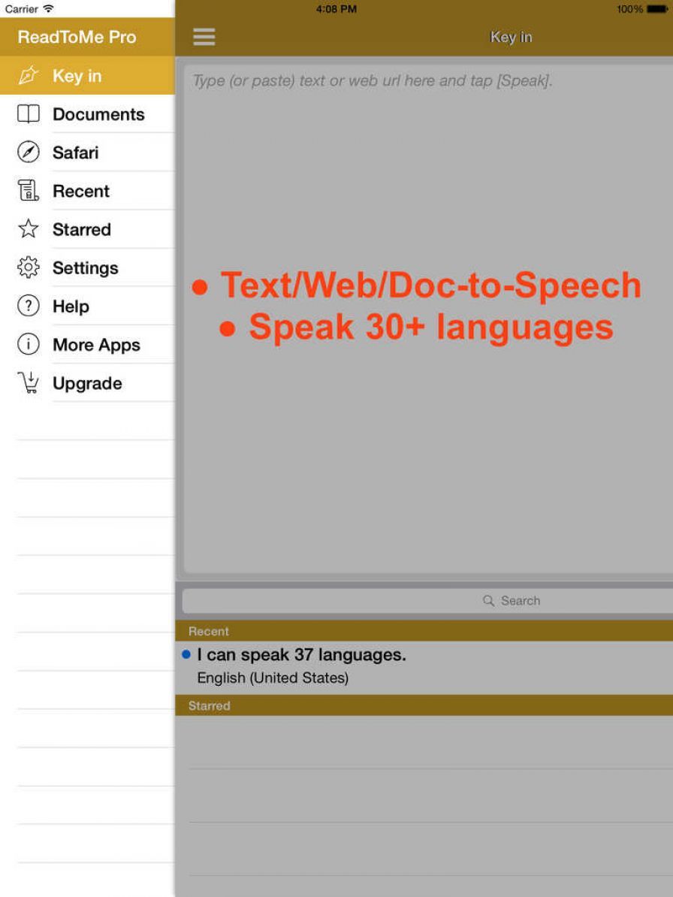The width and height of the screenshot is (673, 897).
Task: Select Documents from the sidebar
Action: 98,114
